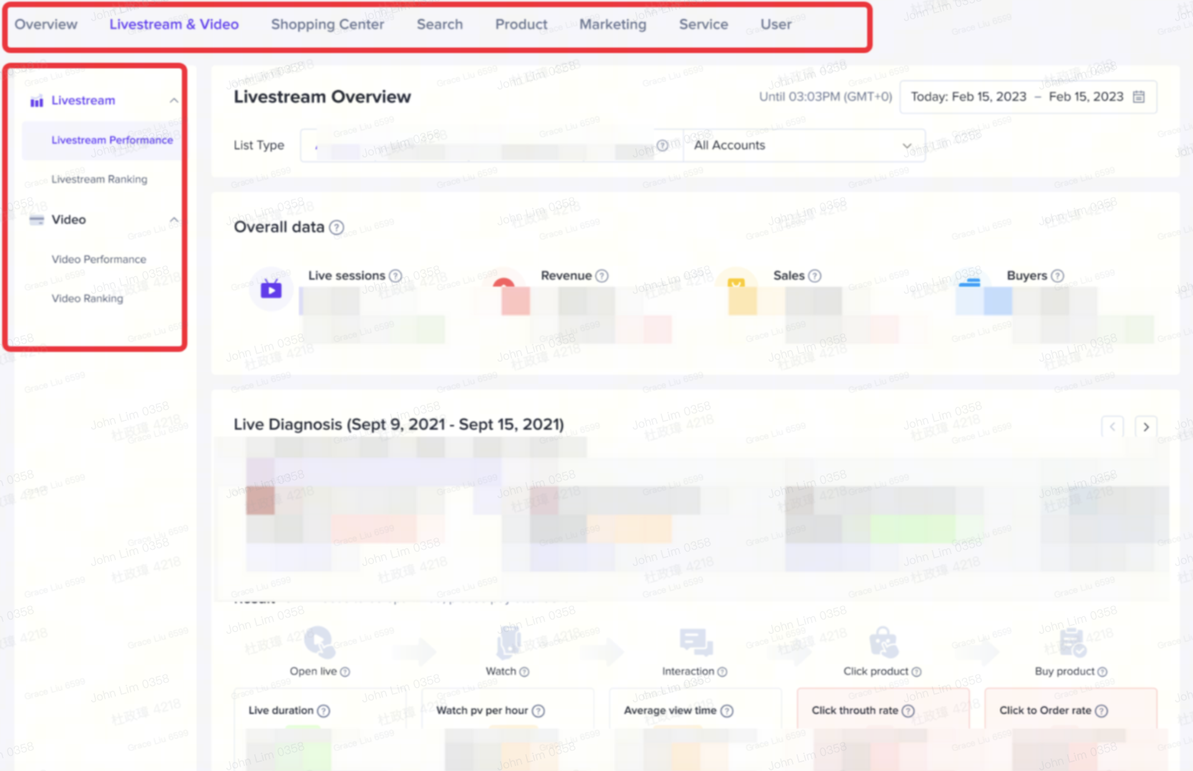This screenshot has height=771, width=1193.
Task: Click the help icon next to Revenue
Action: click(x=601, y=276)
